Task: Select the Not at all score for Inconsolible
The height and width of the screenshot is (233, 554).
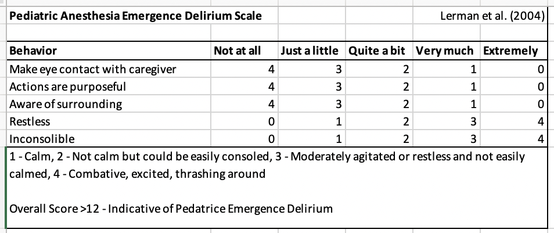Action: click(271, 139)
